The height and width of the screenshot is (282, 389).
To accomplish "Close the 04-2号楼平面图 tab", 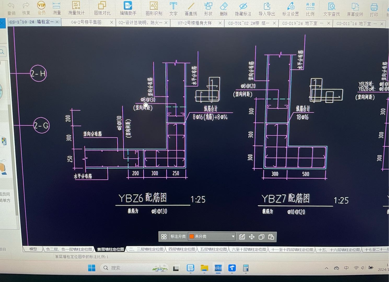I will tap(112, 23).
